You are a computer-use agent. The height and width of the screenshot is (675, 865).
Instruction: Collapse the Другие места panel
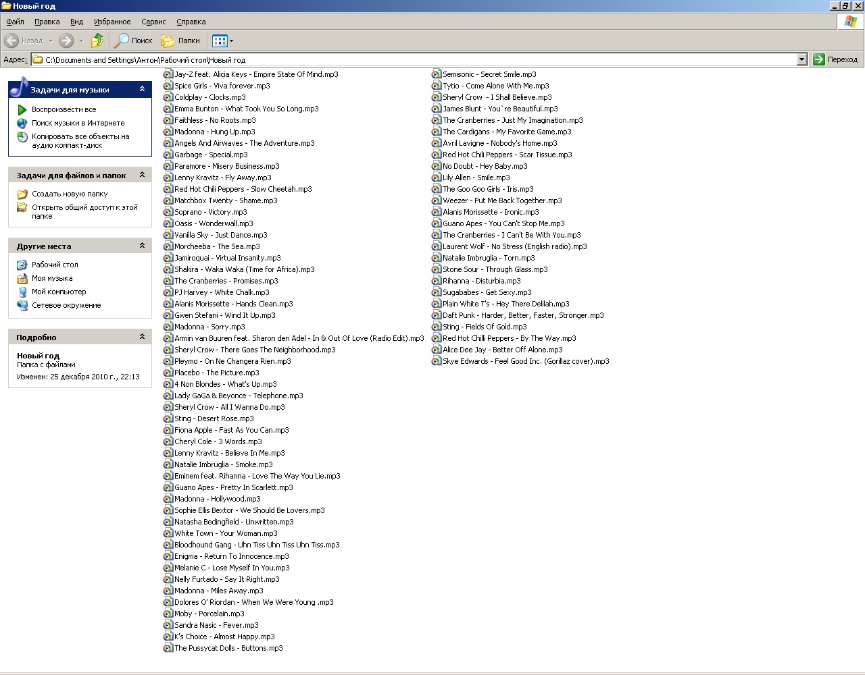(x=142, y=246)
